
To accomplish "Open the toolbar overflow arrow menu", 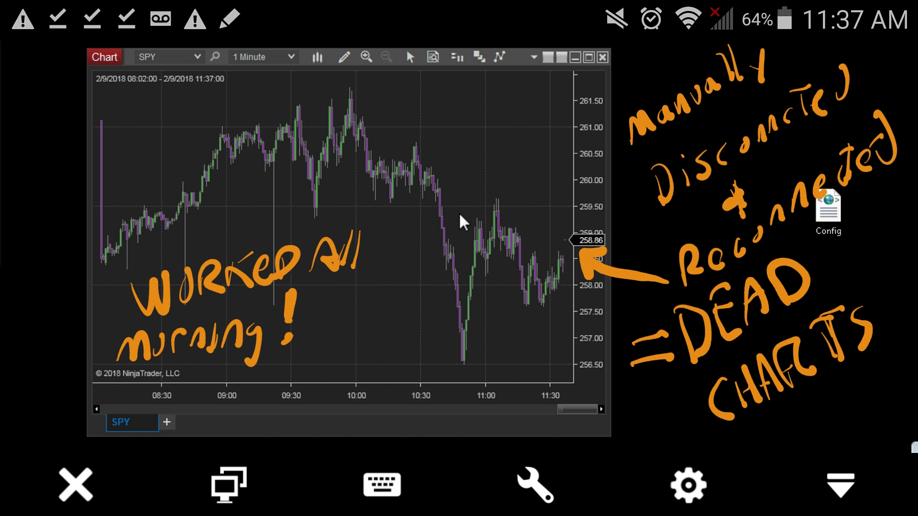I will click(534, 57).
